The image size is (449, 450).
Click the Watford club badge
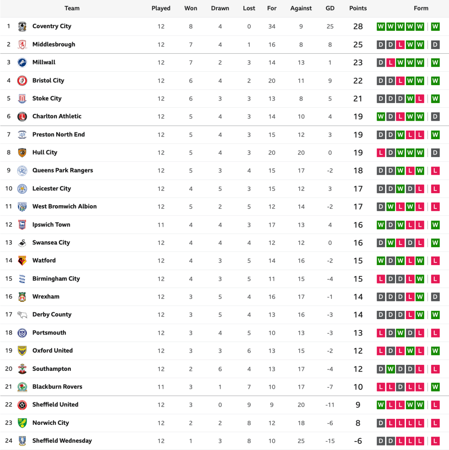pyautogui.click(x=22, y=261)
